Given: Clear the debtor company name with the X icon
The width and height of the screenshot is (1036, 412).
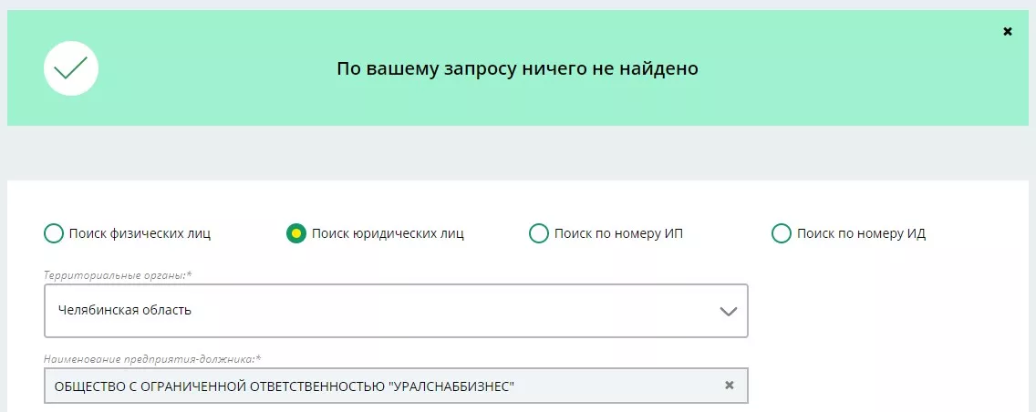Looking at the screenshot, I should pyautogui.click(x=730, y=385).
